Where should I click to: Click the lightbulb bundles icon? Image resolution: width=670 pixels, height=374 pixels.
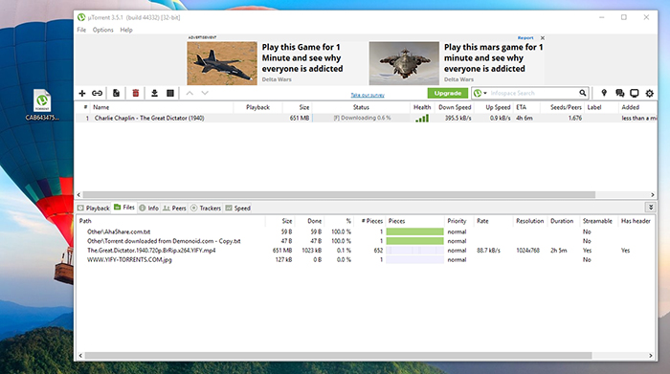pos(604,93)
